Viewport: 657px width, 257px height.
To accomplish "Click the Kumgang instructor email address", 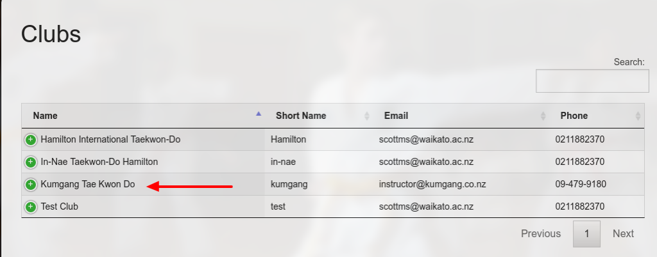I will pyautogui.click(x=432, y=184).
